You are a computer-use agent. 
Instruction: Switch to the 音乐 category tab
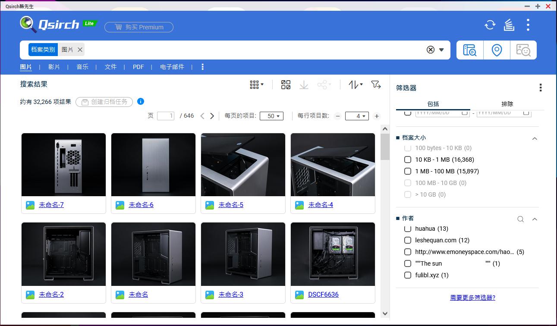point(82,67)
